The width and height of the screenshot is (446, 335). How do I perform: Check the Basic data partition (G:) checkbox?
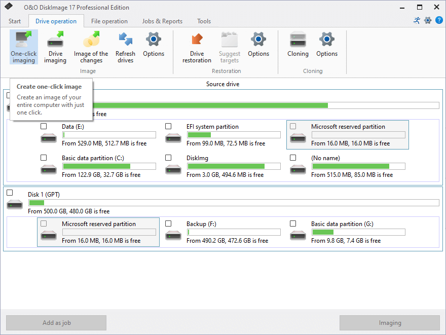pyautogui.click(x=293, y=224)
